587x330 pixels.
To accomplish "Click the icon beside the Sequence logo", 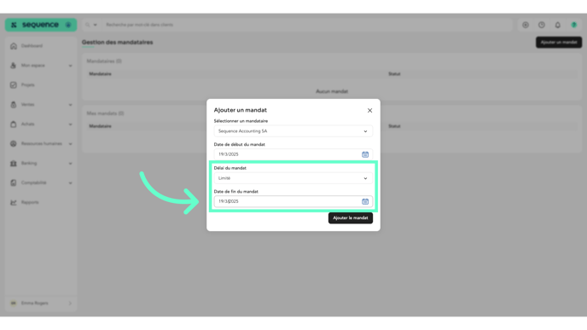I will [68, 25].
